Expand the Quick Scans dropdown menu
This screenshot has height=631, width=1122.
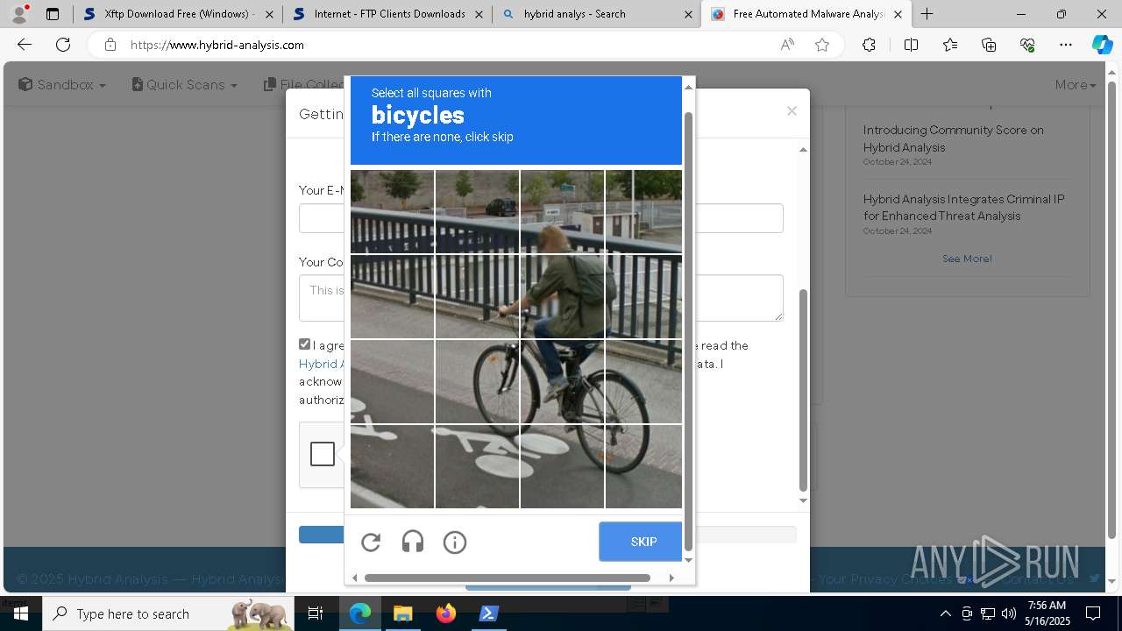(184, 85)
